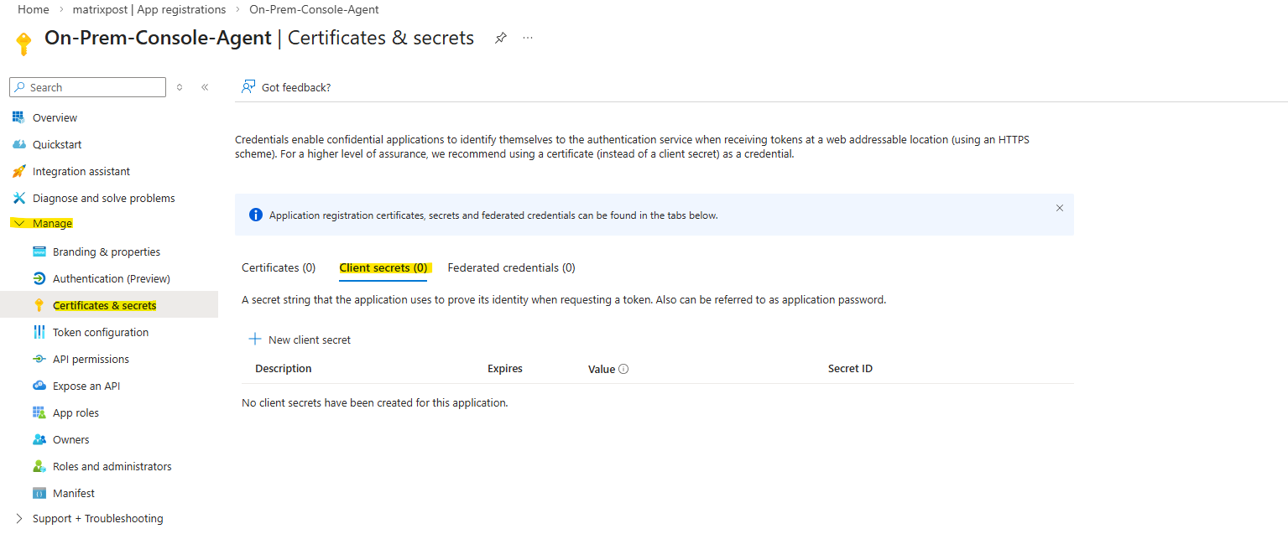Screen dimensions: 1288x560
Task: Expand Support + Troubleshooting section
Action: (19, 518)
